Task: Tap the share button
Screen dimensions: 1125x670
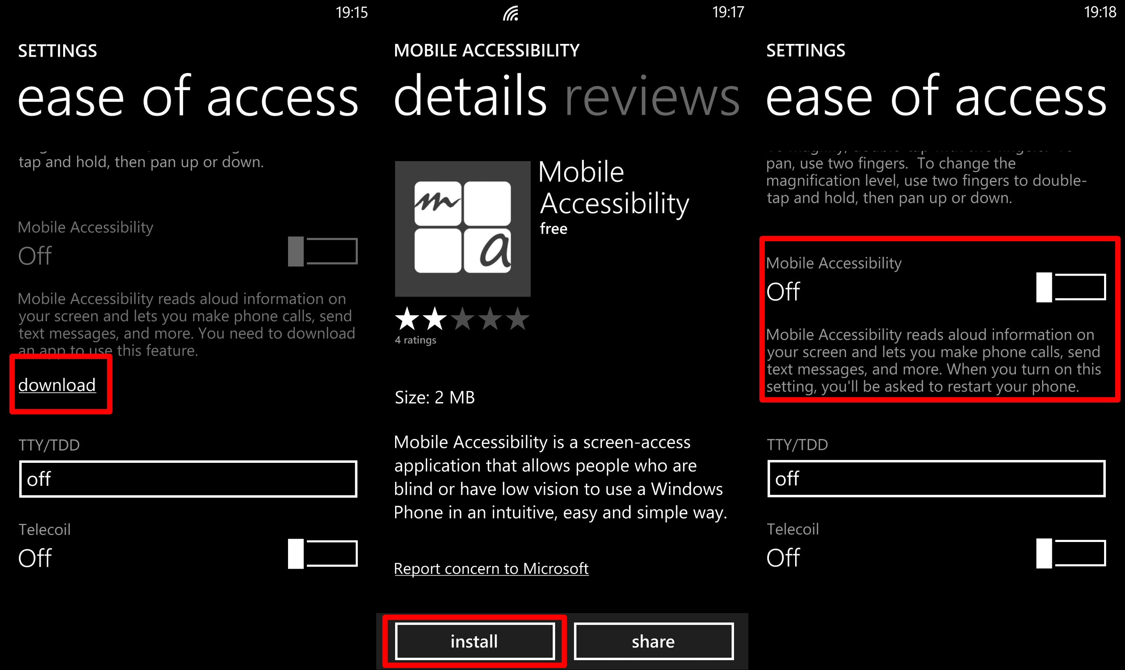Action: [x=653, y=642]
